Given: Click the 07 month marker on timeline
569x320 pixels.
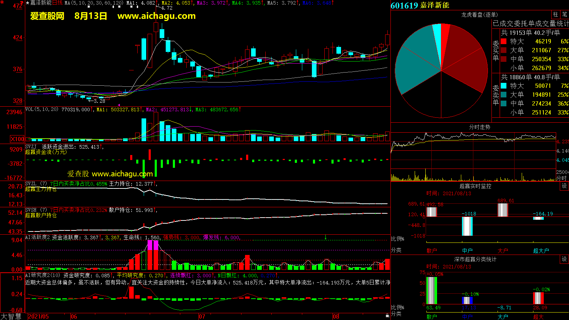Looking at the screenshot, I should click(x=202, y=316).
